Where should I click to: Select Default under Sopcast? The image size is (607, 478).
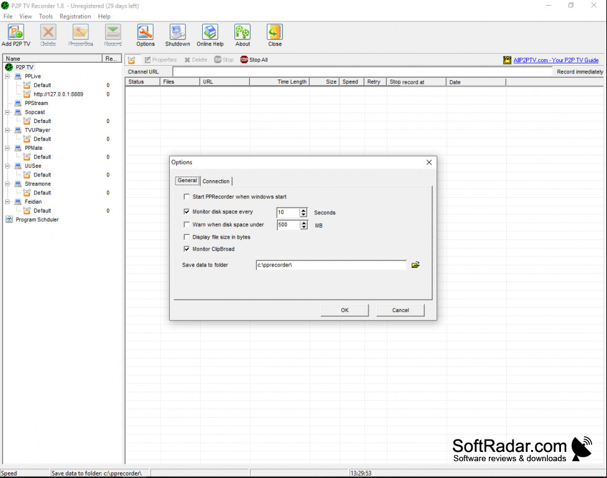pos(42,121)
